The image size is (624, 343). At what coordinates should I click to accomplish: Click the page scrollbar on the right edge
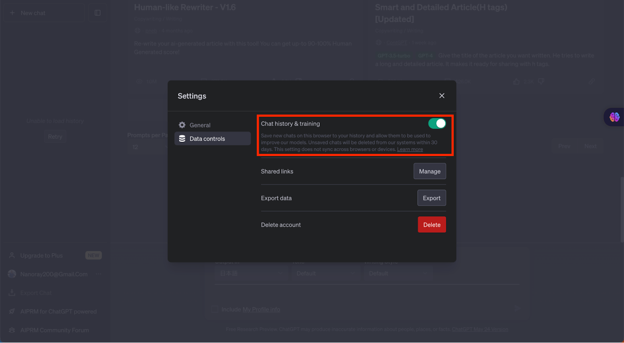pos(622,210)
